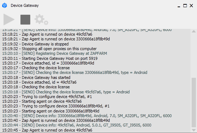This screenshot has height=133, width=197.
Task: Maximize the Device Gateway window
Action: coord(185,6)
